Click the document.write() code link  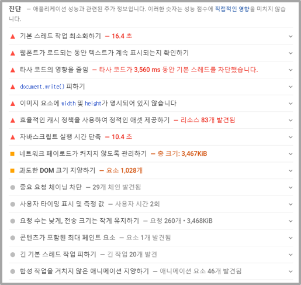(x=42, y=87)
